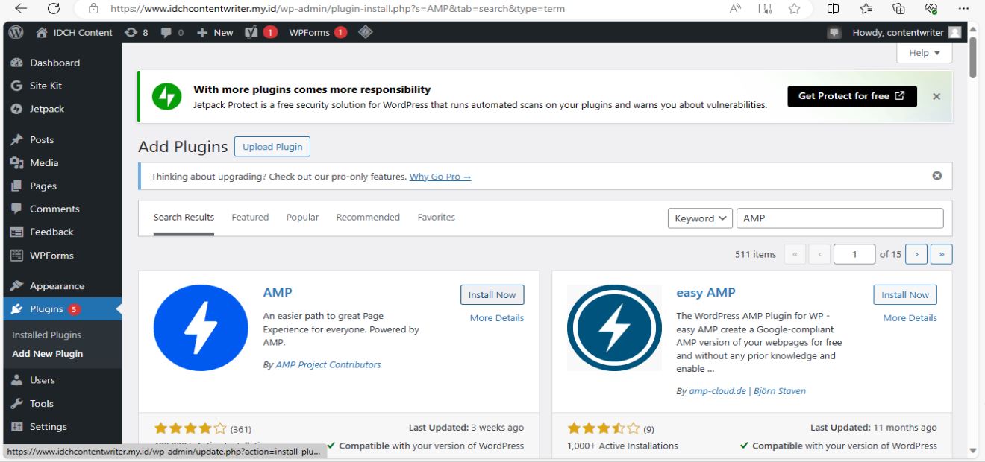Open the New content menu

tap(215, 32)
